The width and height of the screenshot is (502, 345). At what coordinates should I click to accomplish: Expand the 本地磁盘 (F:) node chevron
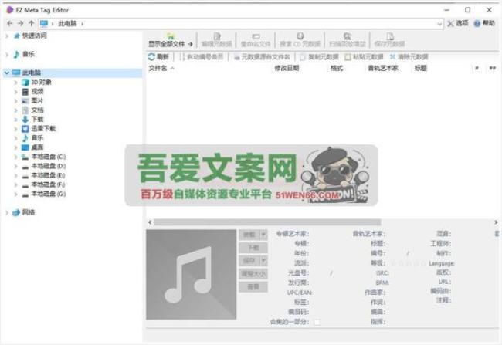pyautogui.click(x=15, y=184)
